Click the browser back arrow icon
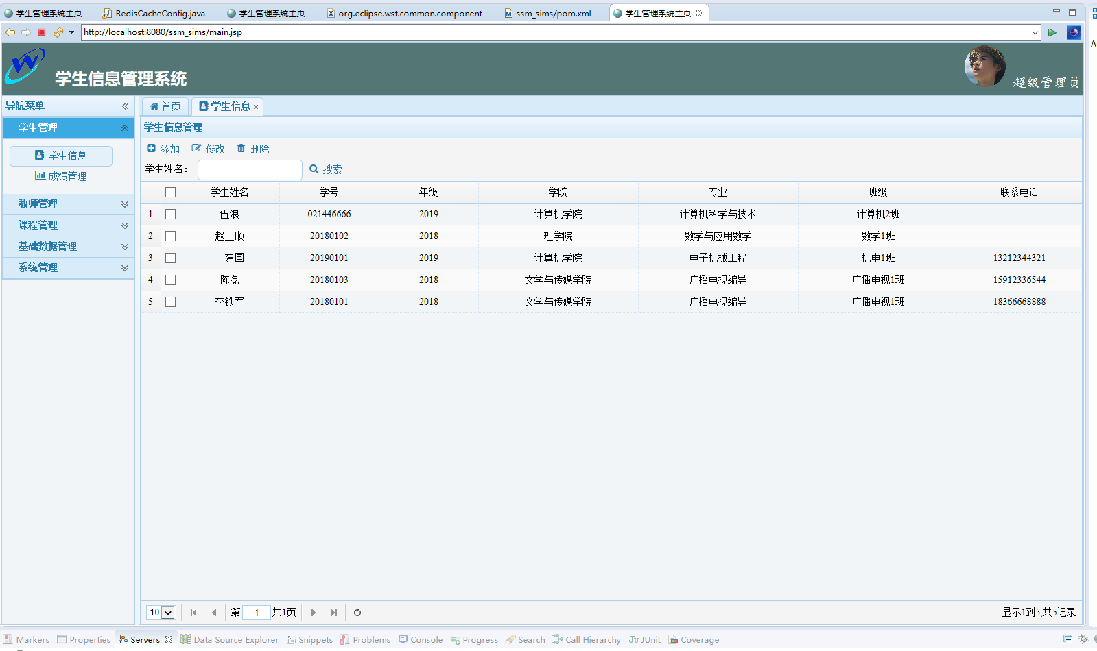This screenshot has width=1097, height=651. [x=10, y=32]
